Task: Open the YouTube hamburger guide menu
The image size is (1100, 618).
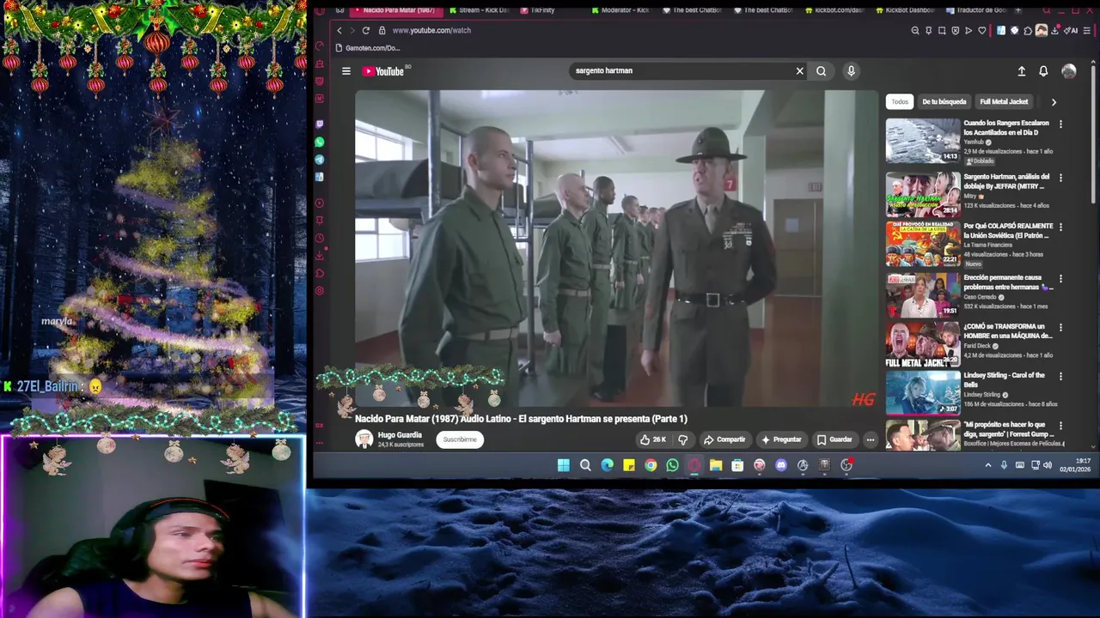Action: click(346, 71)
